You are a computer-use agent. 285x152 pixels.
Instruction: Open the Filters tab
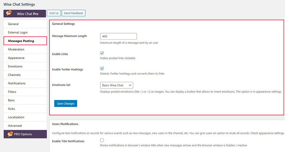coord(25,92)
